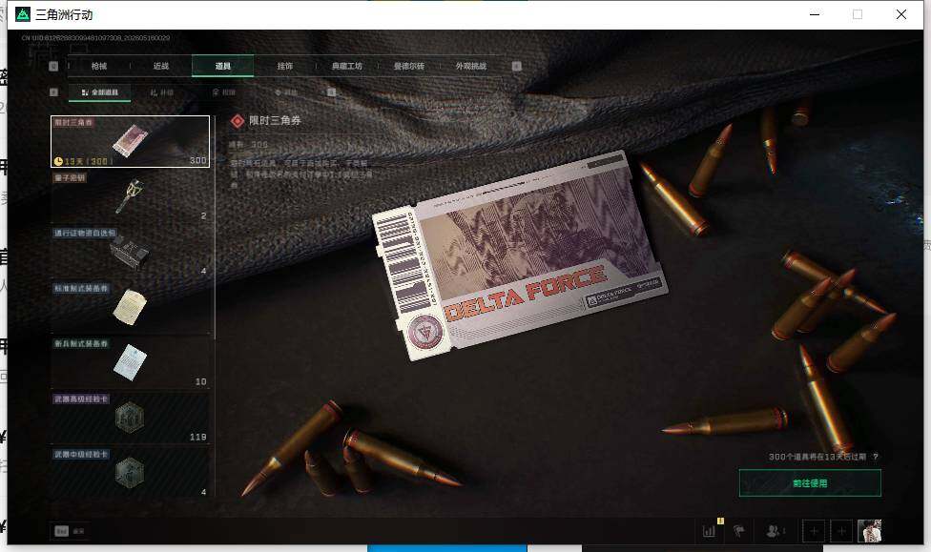
Task: Select the 新兵制式装备券 item card
Action: [130, 362]
